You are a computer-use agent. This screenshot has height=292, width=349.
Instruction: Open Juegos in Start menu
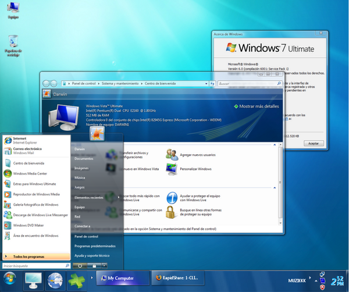coord(79,187)
